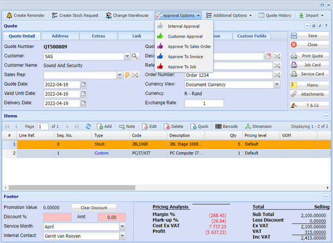This screenshot has height=243, width=333.
Task: Click the Create Reminder bell icon
Action: click(9, 15)
